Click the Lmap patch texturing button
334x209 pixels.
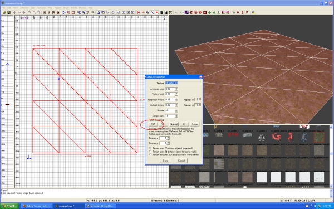195,124
